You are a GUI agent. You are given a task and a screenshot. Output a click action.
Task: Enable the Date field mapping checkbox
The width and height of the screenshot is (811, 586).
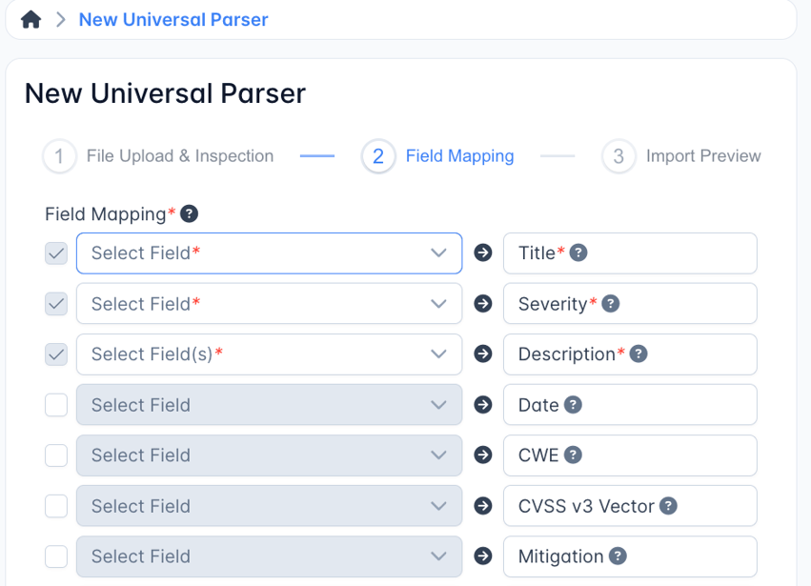tap(55, 404)
